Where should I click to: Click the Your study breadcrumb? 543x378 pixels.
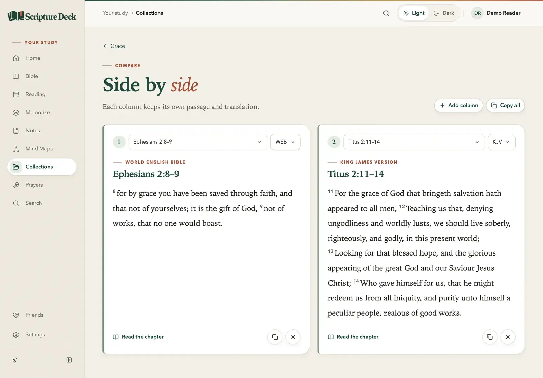[115, 13]
